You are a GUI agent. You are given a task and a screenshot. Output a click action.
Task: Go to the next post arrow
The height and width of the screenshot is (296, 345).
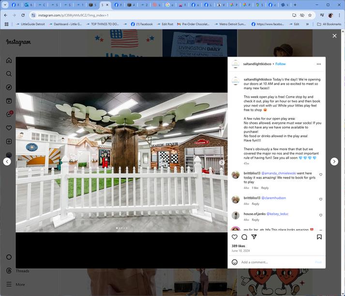[x=334, y=162]
